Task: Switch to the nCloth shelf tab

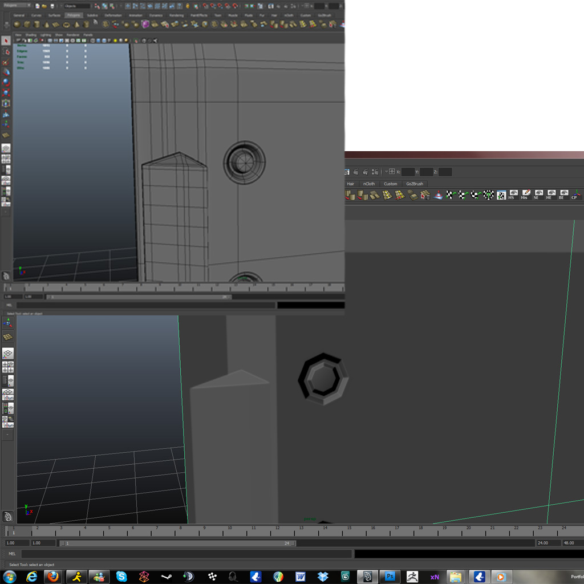Action: [369, 184]
